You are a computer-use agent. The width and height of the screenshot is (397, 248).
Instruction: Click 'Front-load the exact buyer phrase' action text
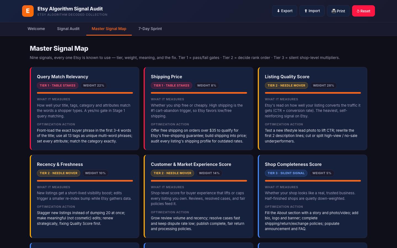click(85, 136)
